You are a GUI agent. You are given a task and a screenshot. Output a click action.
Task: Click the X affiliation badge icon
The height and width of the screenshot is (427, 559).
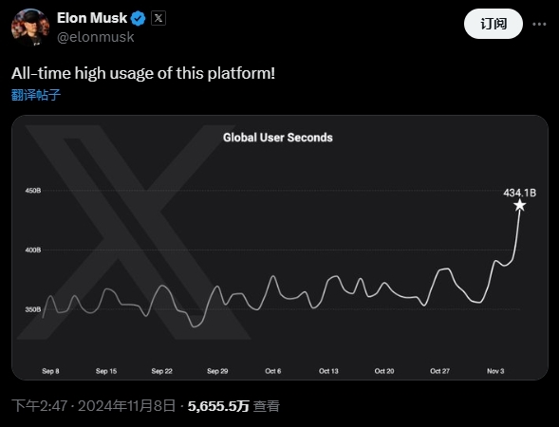[158, 18]
